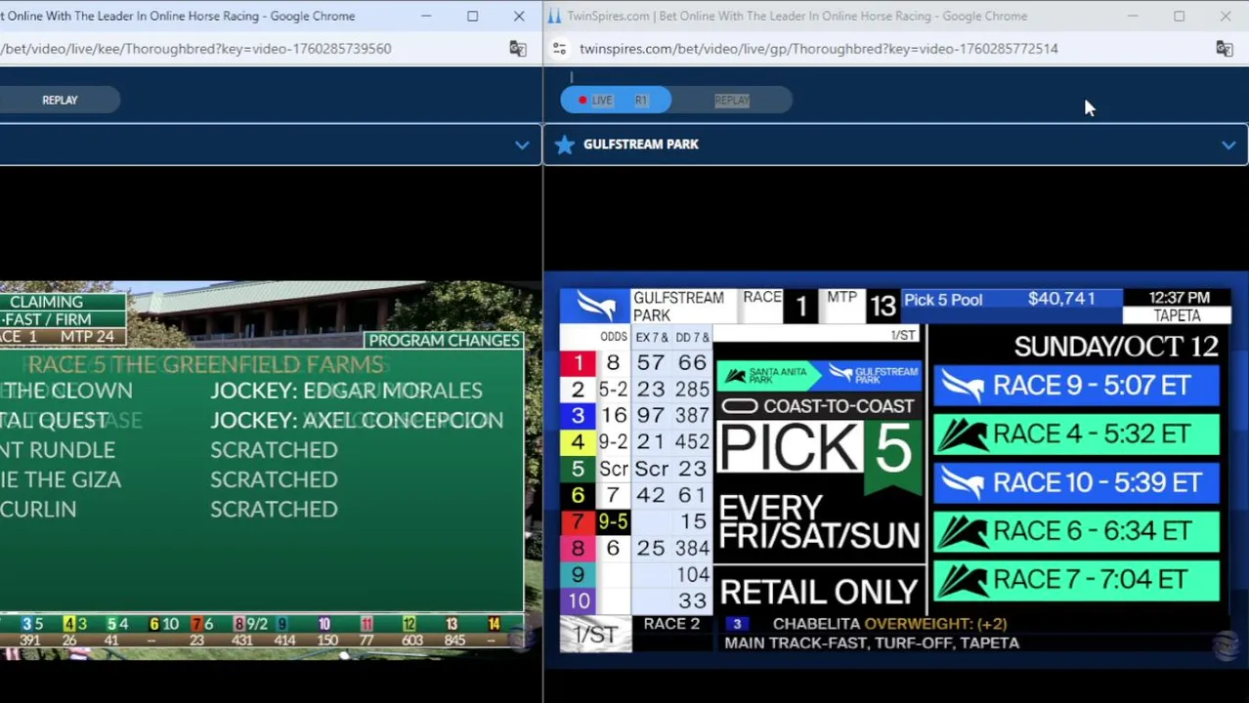Screen dimensions: 1249x703
Task: Click the right window's title bar text
Action: 797,16
